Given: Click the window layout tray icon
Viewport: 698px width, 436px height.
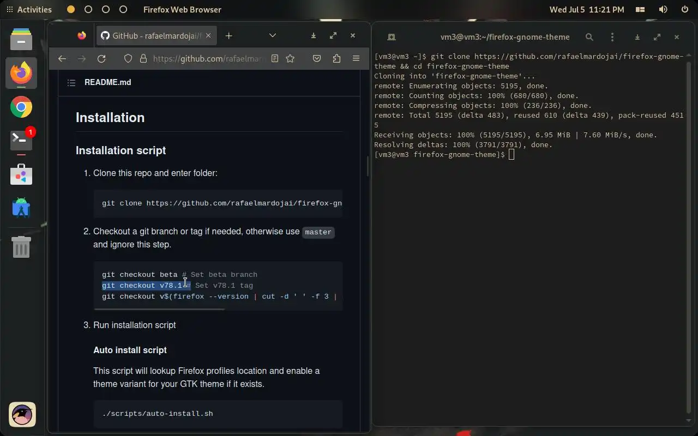Looking at the screenshot, I should (641, 9).
